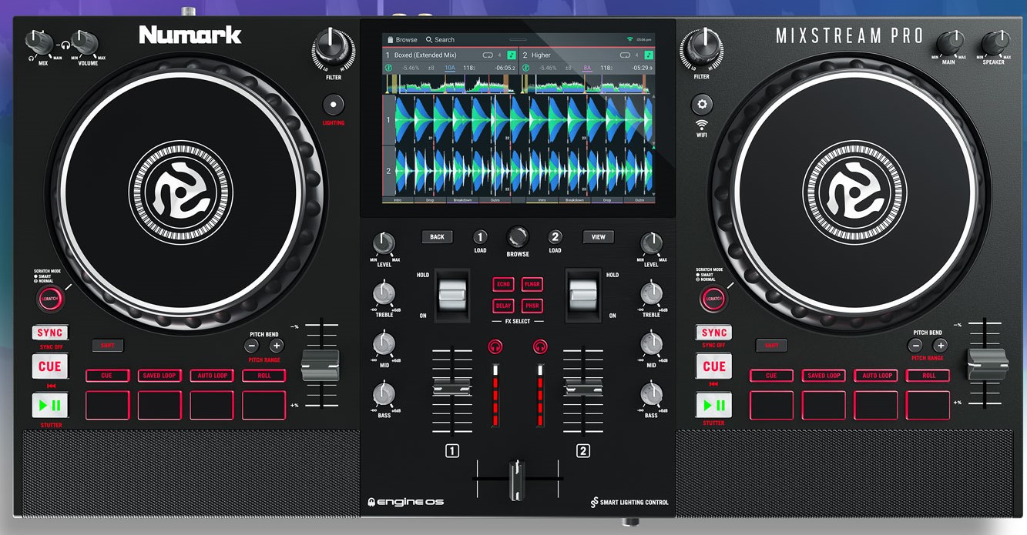Tap deck 2 green sync indicator icon on screen

526,68
